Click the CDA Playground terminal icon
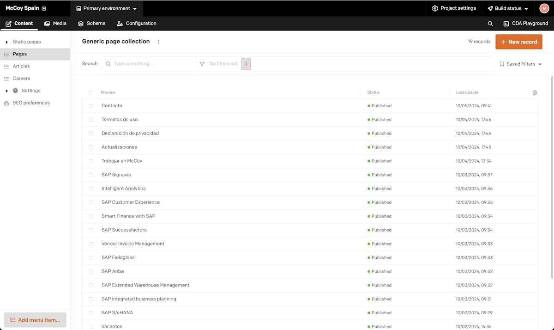Image resolution: width=554 pixels, height=330 pixels. click(x=506, y=24)
